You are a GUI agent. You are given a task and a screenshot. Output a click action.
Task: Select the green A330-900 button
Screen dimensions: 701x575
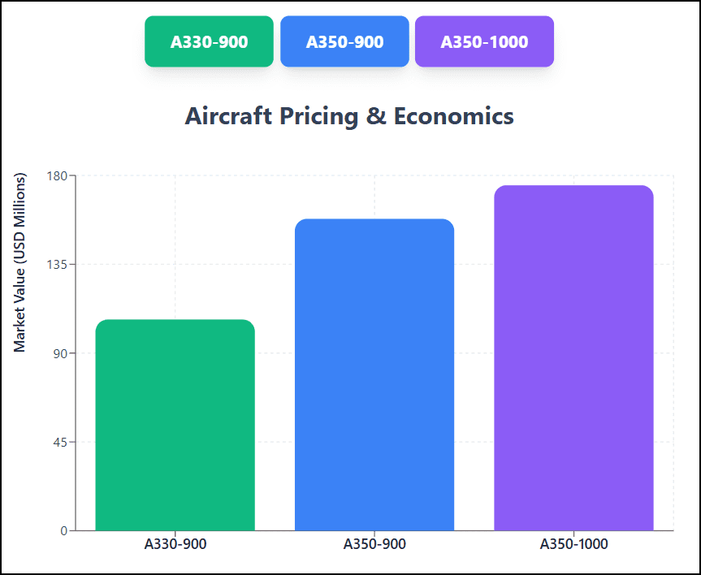pyautogui.click(x=209, y=41)
